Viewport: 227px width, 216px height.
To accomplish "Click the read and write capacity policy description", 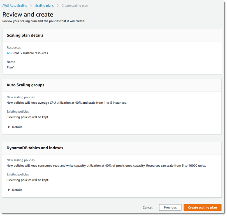I will (x=106, y=166).
